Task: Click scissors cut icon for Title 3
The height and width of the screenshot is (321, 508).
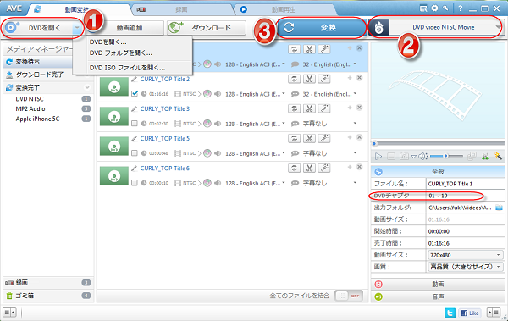Action: click(x=309, y=108)
